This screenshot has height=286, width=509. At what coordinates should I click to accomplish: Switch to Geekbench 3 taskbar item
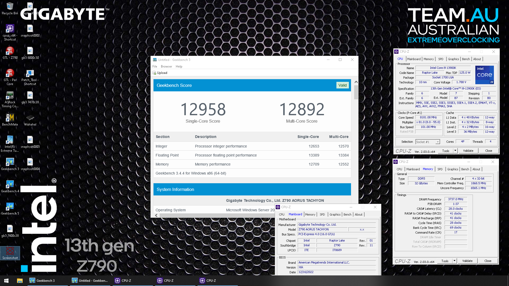pos(48,280)
